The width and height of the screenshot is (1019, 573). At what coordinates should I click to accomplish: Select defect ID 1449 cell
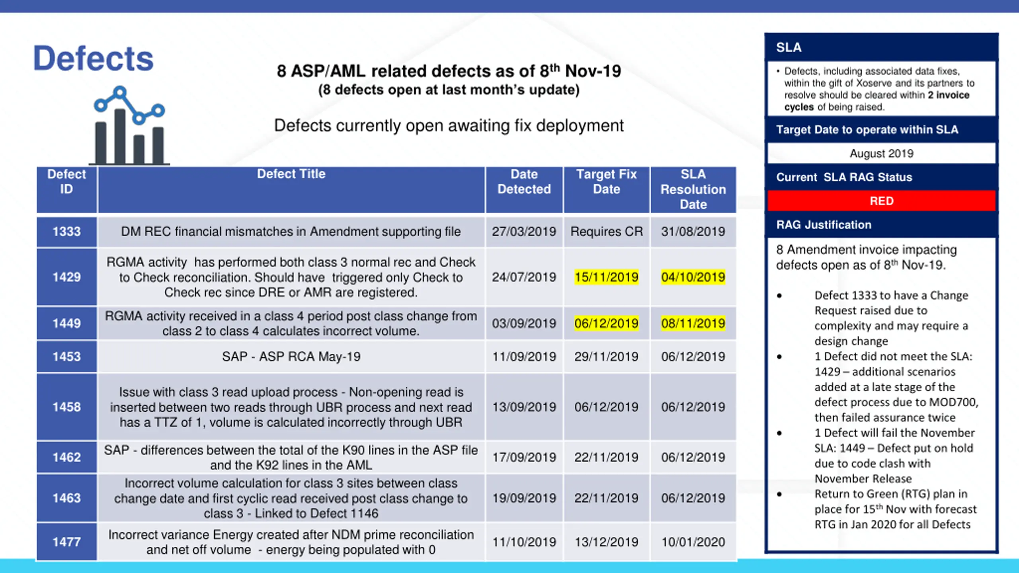(66, 323)
